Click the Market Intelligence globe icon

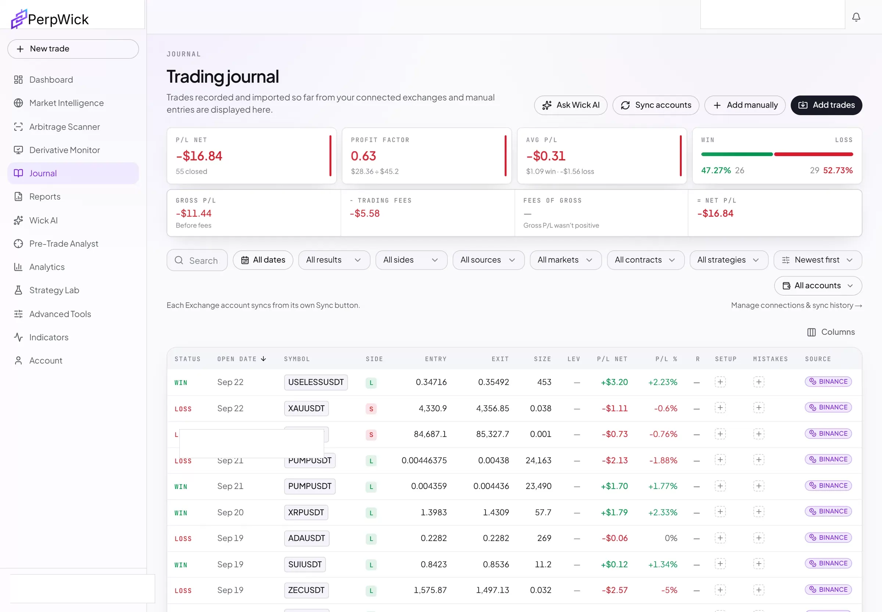[x=18, y=103]
